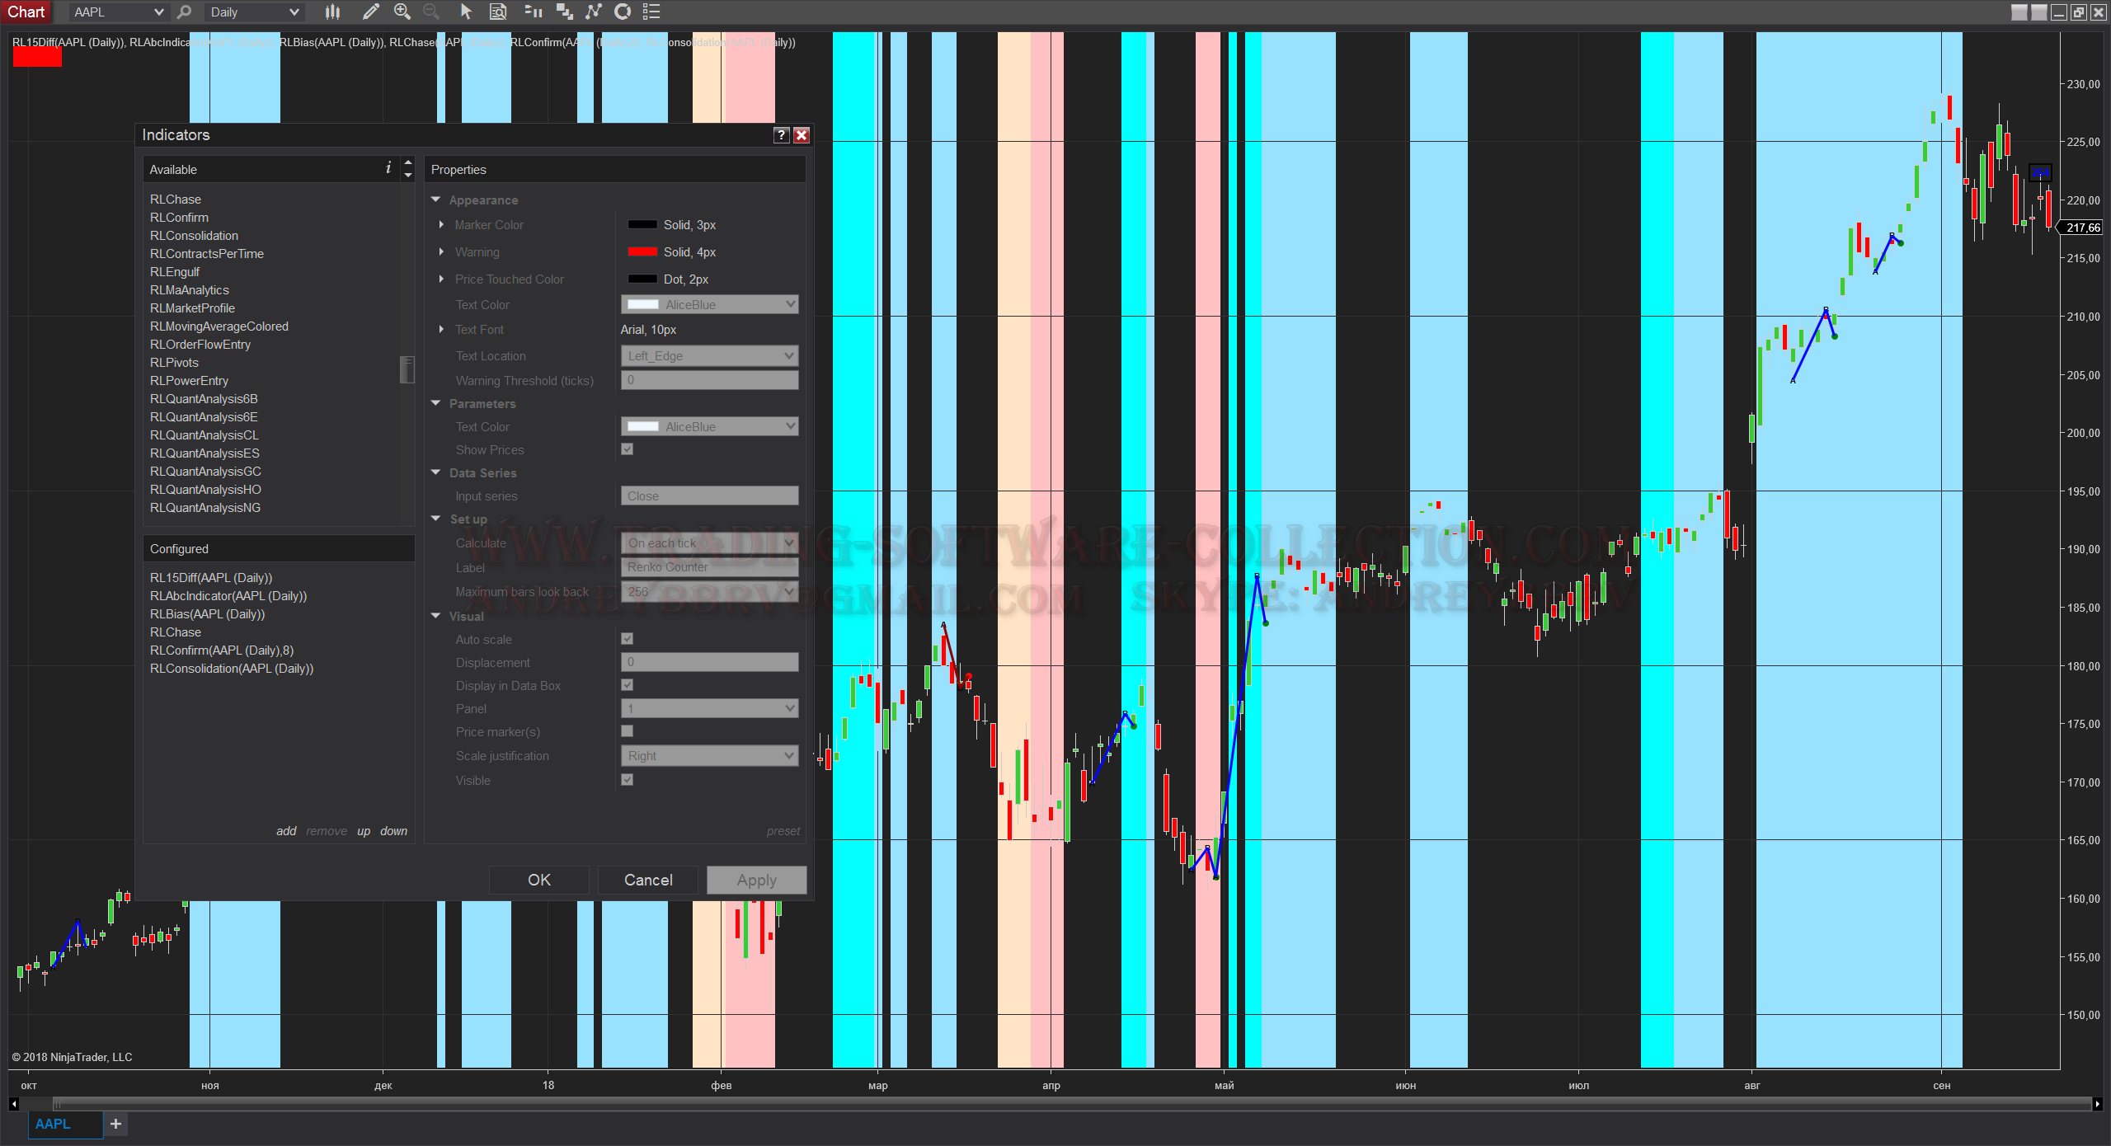Click the instrument search magnifier icon

click(x=184, y=12)
